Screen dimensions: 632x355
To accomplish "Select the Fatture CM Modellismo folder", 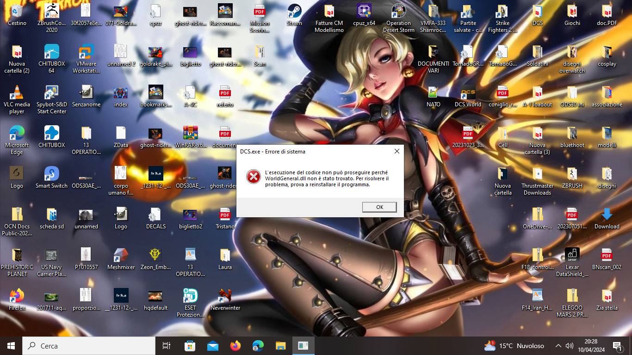I will coord(329,18).
